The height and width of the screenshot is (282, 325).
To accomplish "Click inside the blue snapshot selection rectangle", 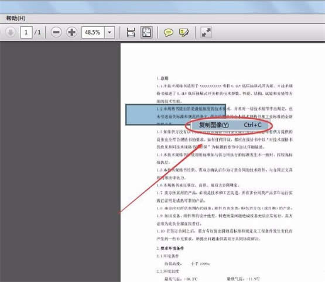I will pyautogui.click(x=141, y=114).
